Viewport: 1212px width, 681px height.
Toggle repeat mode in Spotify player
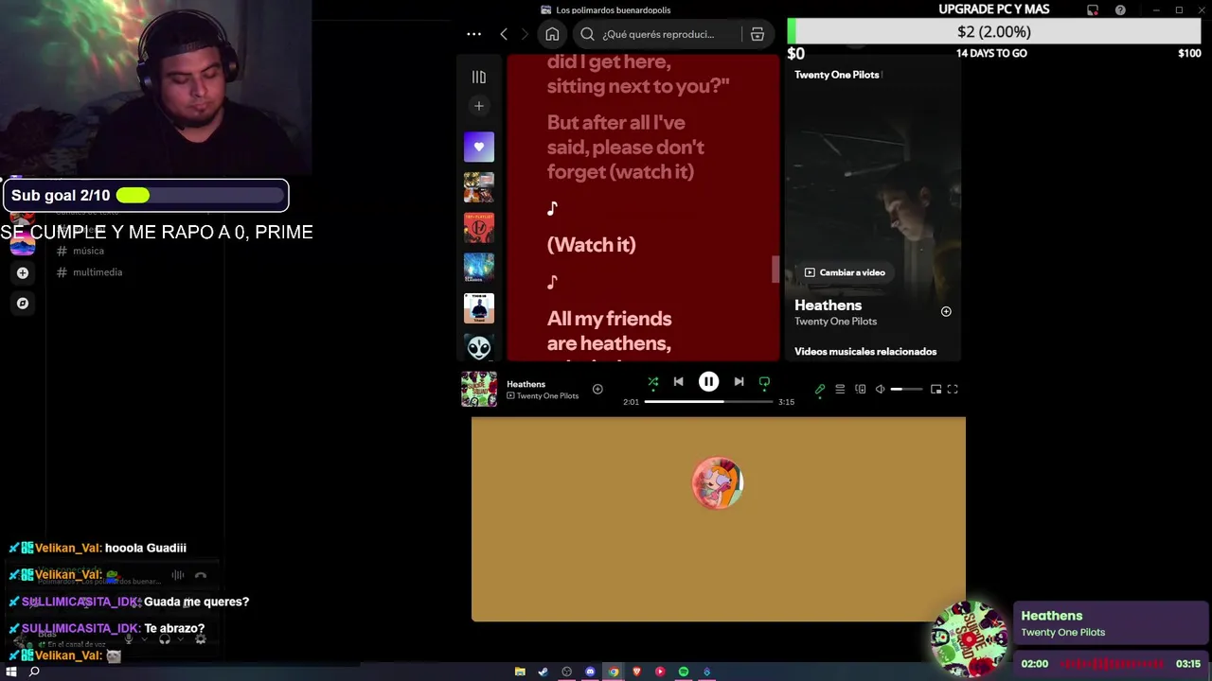764,382
